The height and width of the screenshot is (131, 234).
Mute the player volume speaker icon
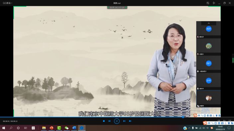(x=130, y=121)
